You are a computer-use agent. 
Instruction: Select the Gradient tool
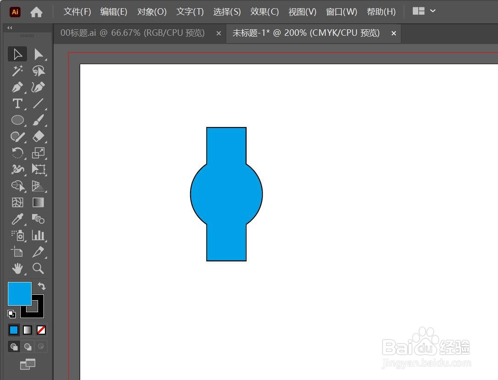pos(38,203)
